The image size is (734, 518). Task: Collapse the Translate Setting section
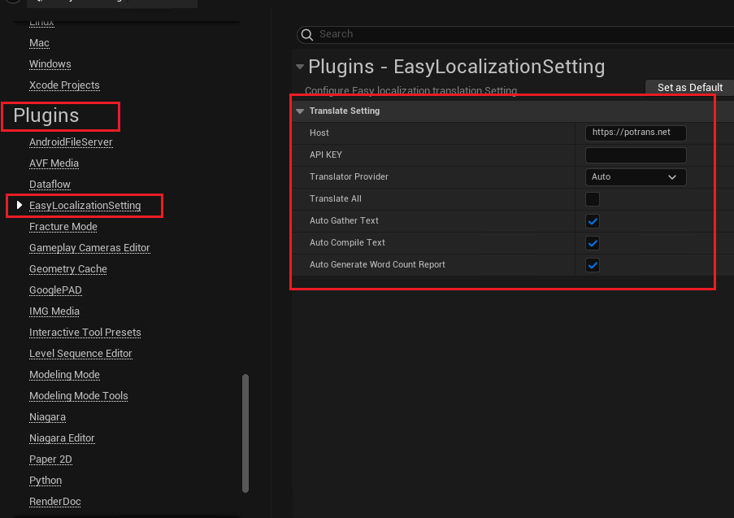click(x=300, y=111)
